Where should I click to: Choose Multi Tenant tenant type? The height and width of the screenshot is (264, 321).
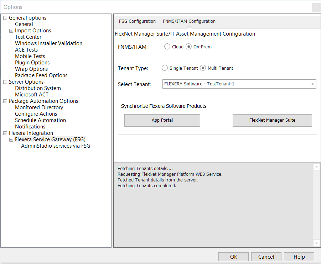pos(203,68)
